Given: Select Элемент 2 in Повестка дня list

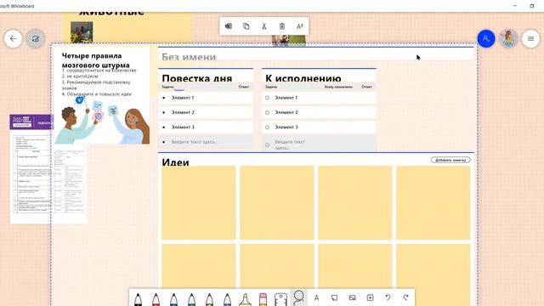Looking at the screenshot, I should [x=206, y=112].
